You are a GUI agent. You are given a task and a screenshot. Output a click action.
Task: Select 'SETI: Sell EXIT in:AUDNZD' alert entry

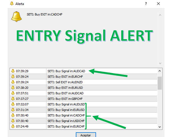pos(65,82)
